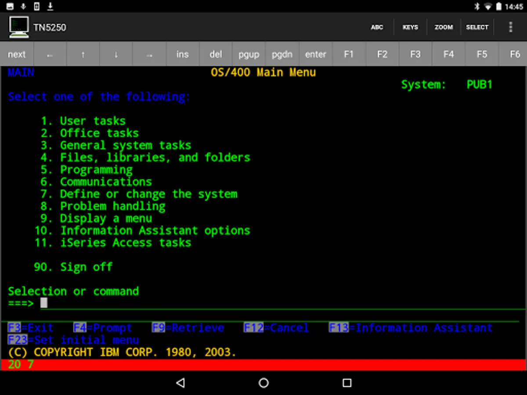Tap the pgdn key
The image size is (527, 395).
point(282,54)
